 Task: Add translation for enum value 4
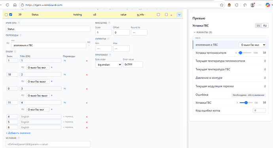coord(68,116)
